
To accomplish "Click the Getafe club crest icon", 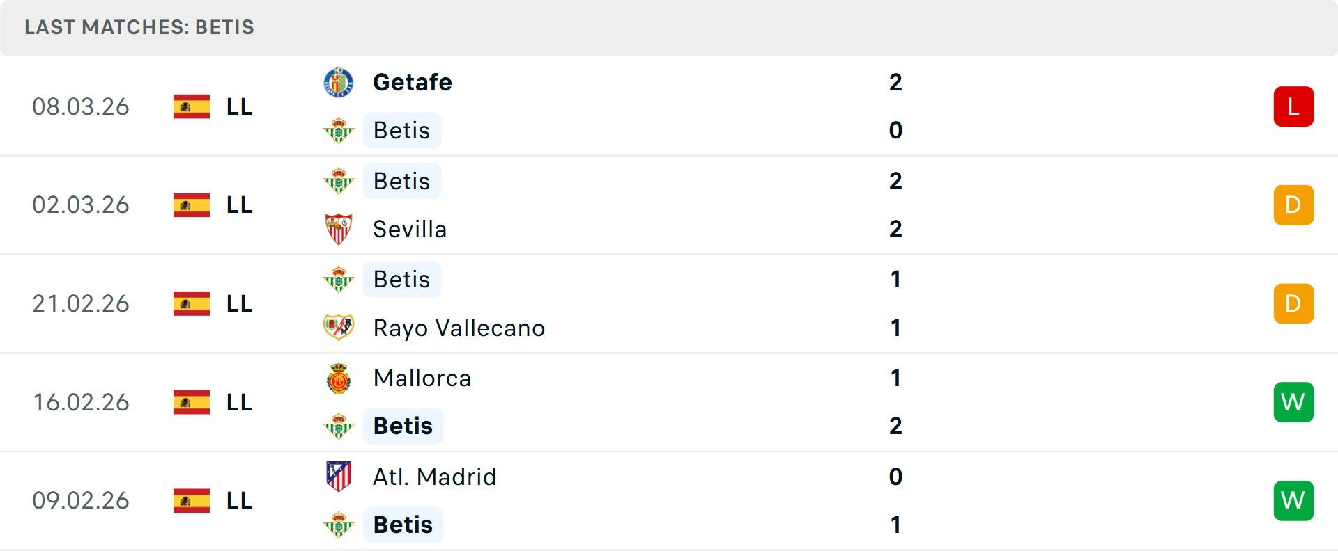I will (x=339, y=82).
